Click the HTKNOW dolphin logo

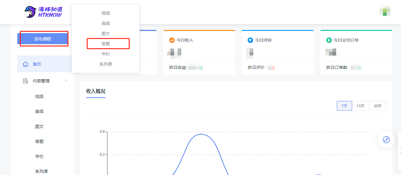point(43,12)
